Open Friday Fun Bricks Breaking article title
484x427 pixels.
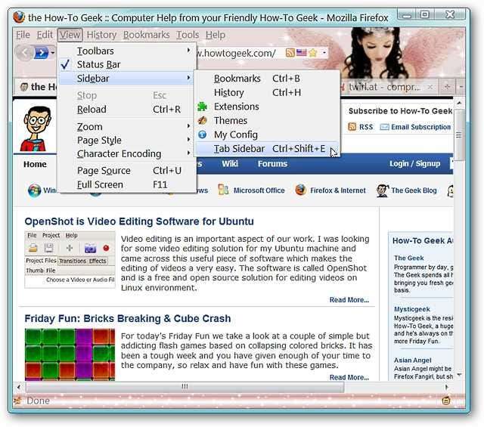(x=128, y=318)
